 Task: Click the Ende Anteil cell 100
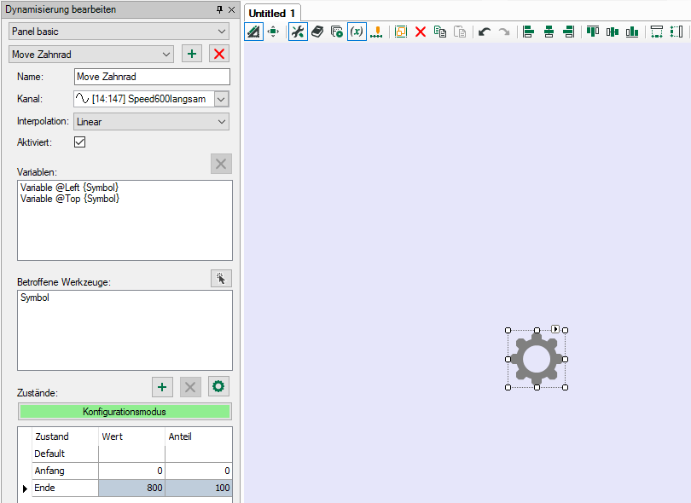(199, 488)
